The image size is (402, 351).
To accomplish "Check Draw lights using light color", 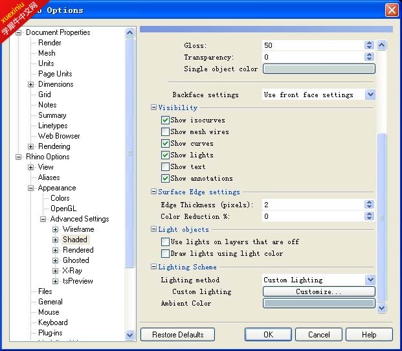I will tap(165, 254).
